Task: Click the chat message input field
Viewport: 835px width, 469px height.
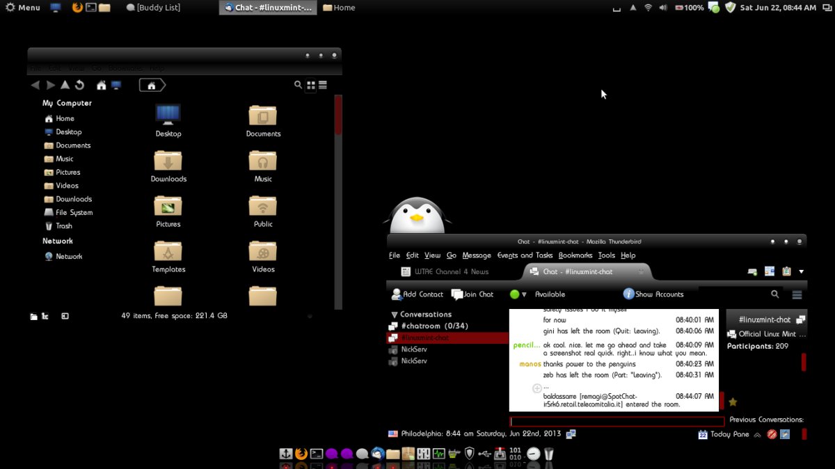Action: (x=617, y=421)
